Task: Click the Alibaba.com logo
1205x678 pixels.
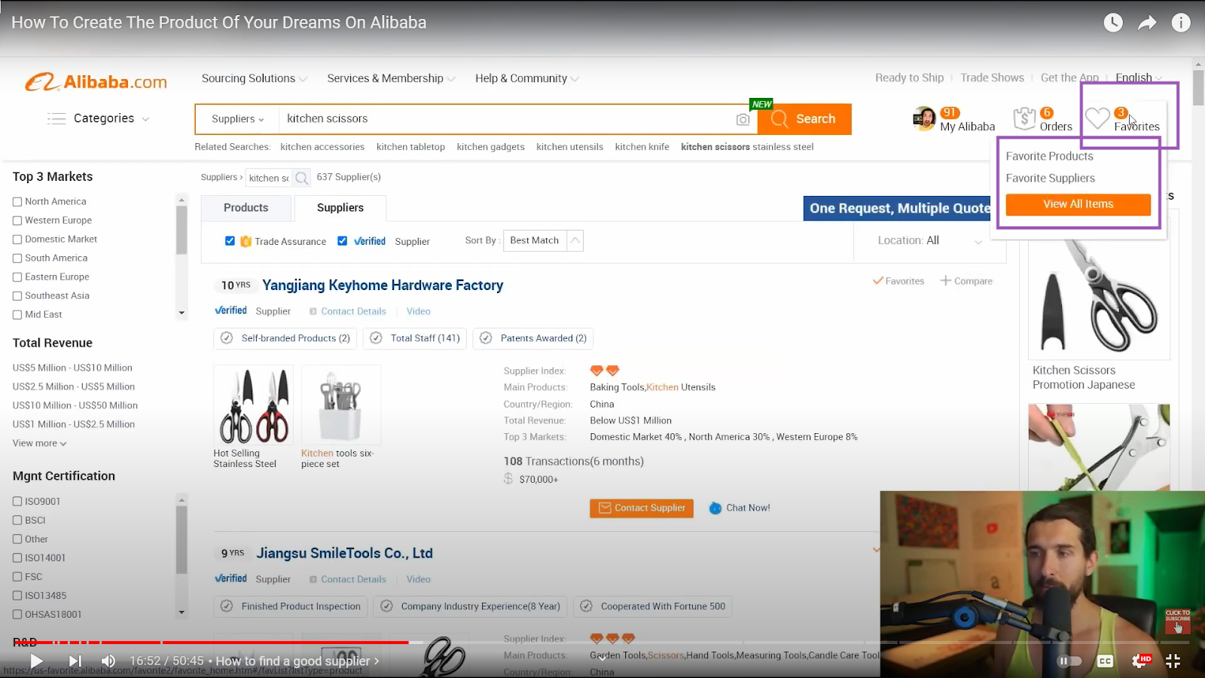Action: click(x=96, y=81)
